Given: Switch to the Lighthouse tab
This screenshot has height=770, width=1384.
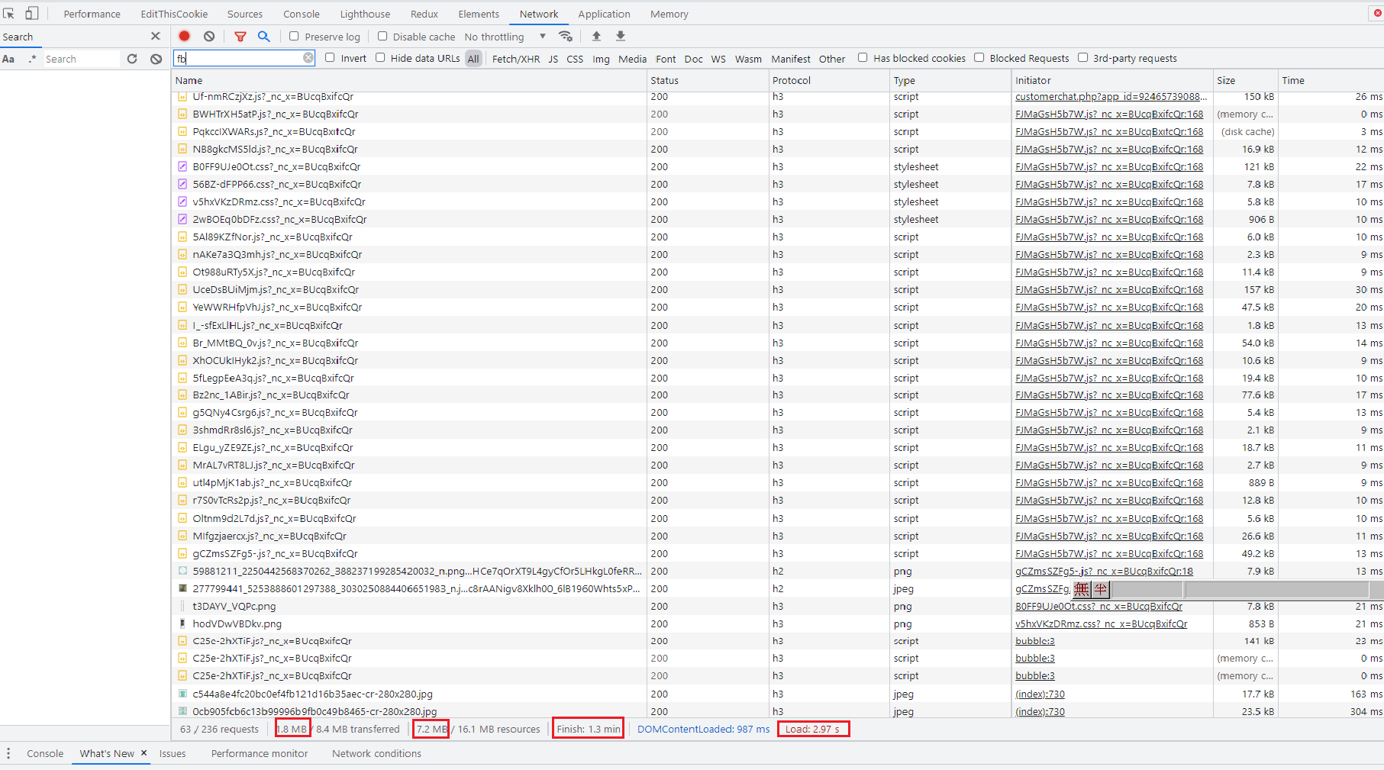Looking at the screenshot, I should point(365,14).
